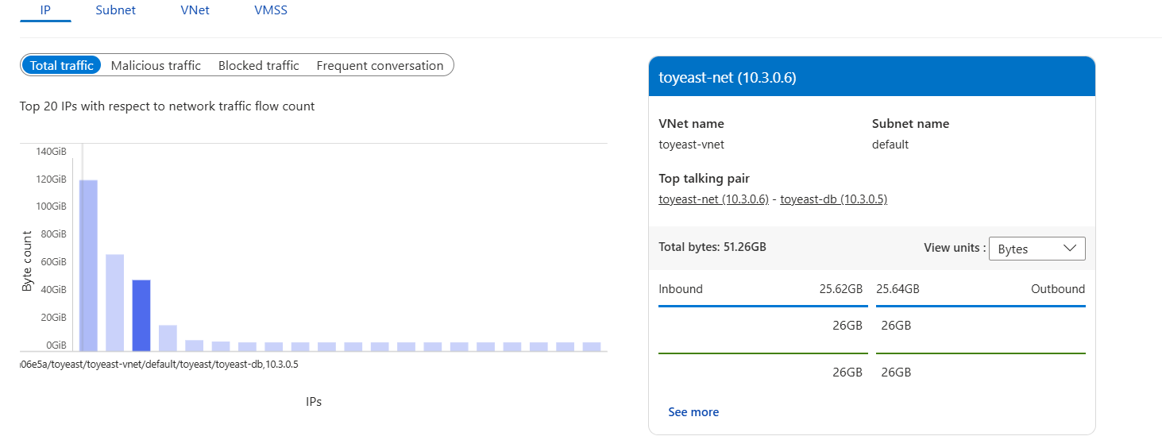Click the toyeast-vnet VNet name value

(x=691, y=145)
